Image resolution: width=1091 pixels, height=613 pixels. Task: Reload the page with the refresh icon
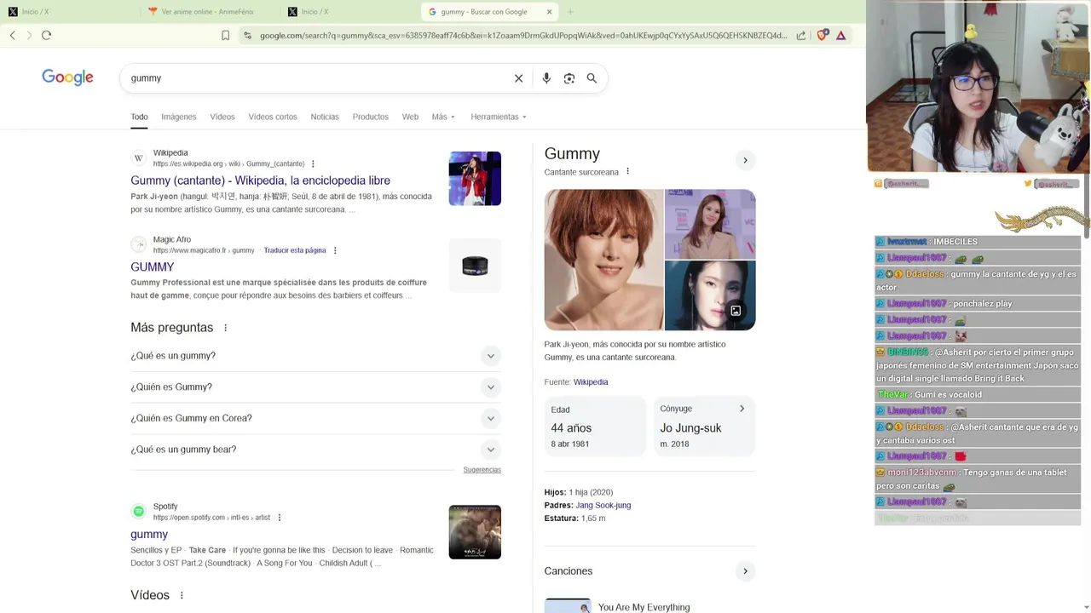click(x=47, y=36)
